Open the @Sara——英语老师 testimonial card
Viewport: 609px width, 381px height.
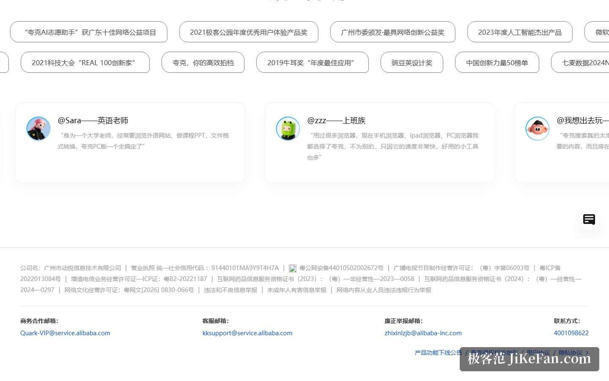click(130, 143)
